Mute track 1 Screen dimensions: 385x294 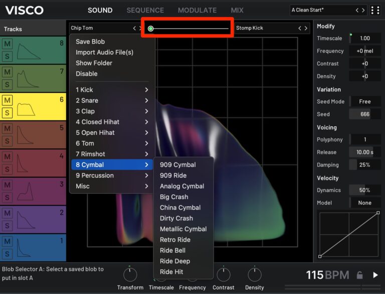[x=7, y=241]
